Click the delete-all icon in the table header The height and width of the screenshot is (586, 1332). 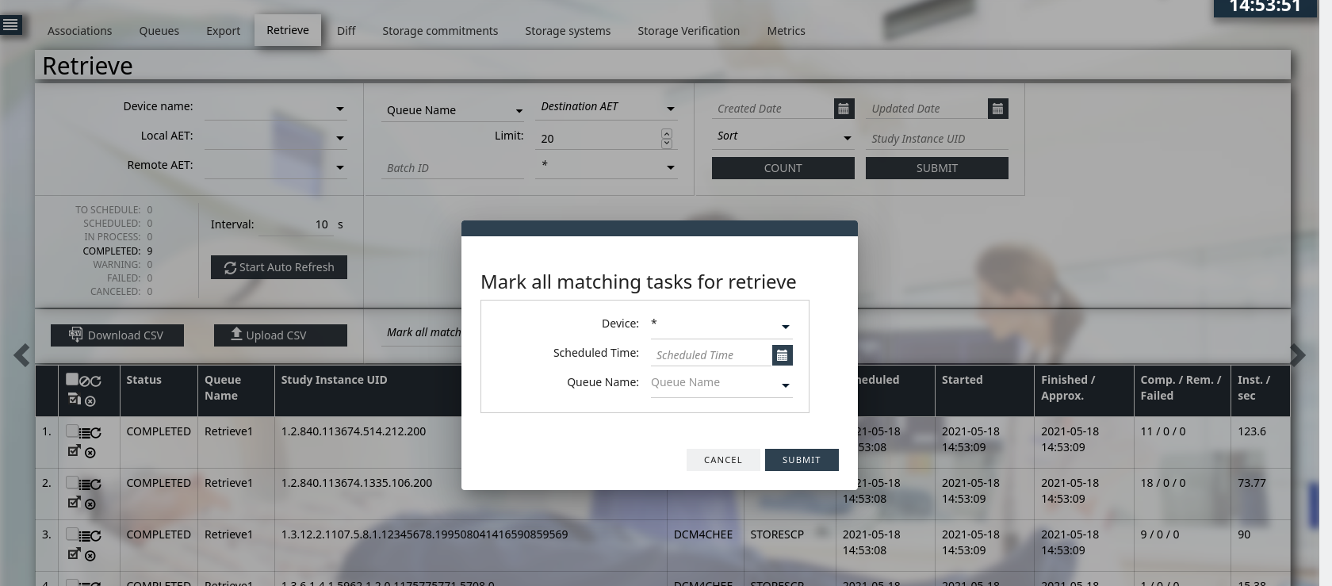coord(90,401)
